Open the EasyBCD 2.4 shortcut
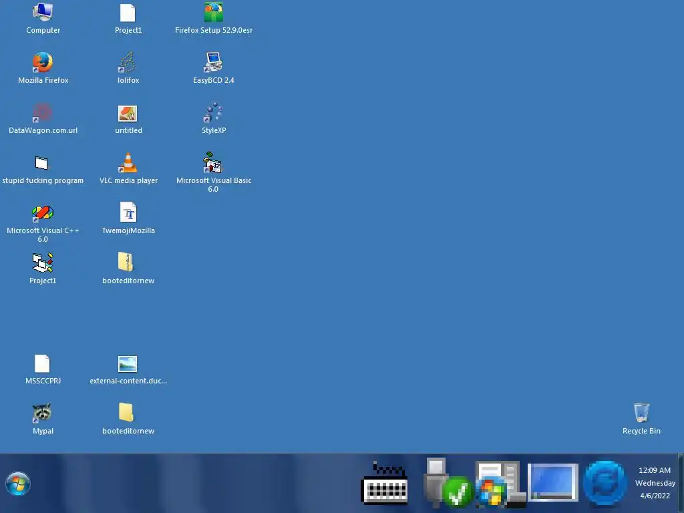The image size is (684, 513). 213,67
